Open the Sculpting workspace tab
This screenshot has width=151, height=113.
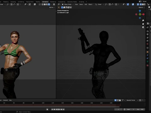coord(13,2)
